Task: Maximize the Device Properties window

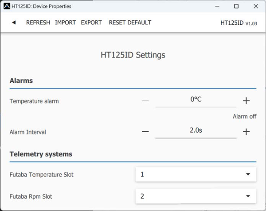Action: click(236, 6)
